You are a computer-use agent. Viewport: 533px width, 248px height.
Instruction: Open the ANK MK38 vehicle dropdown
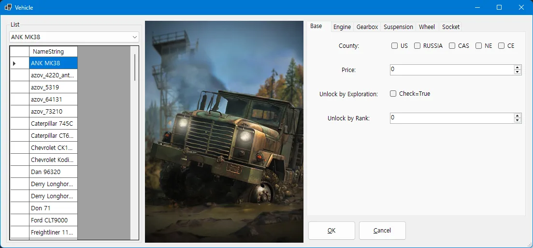(74, 37)
